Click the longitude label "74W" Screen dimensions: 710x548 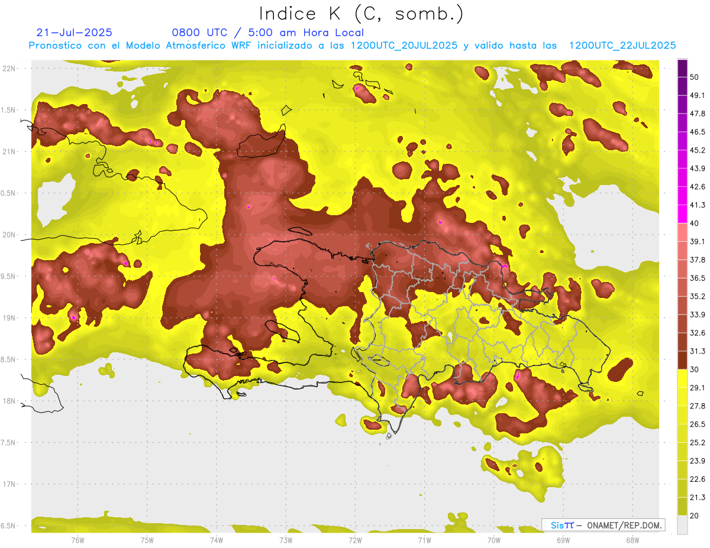217,540
